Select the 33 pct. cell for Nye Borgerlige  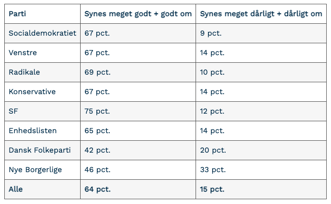pos(213,170)
